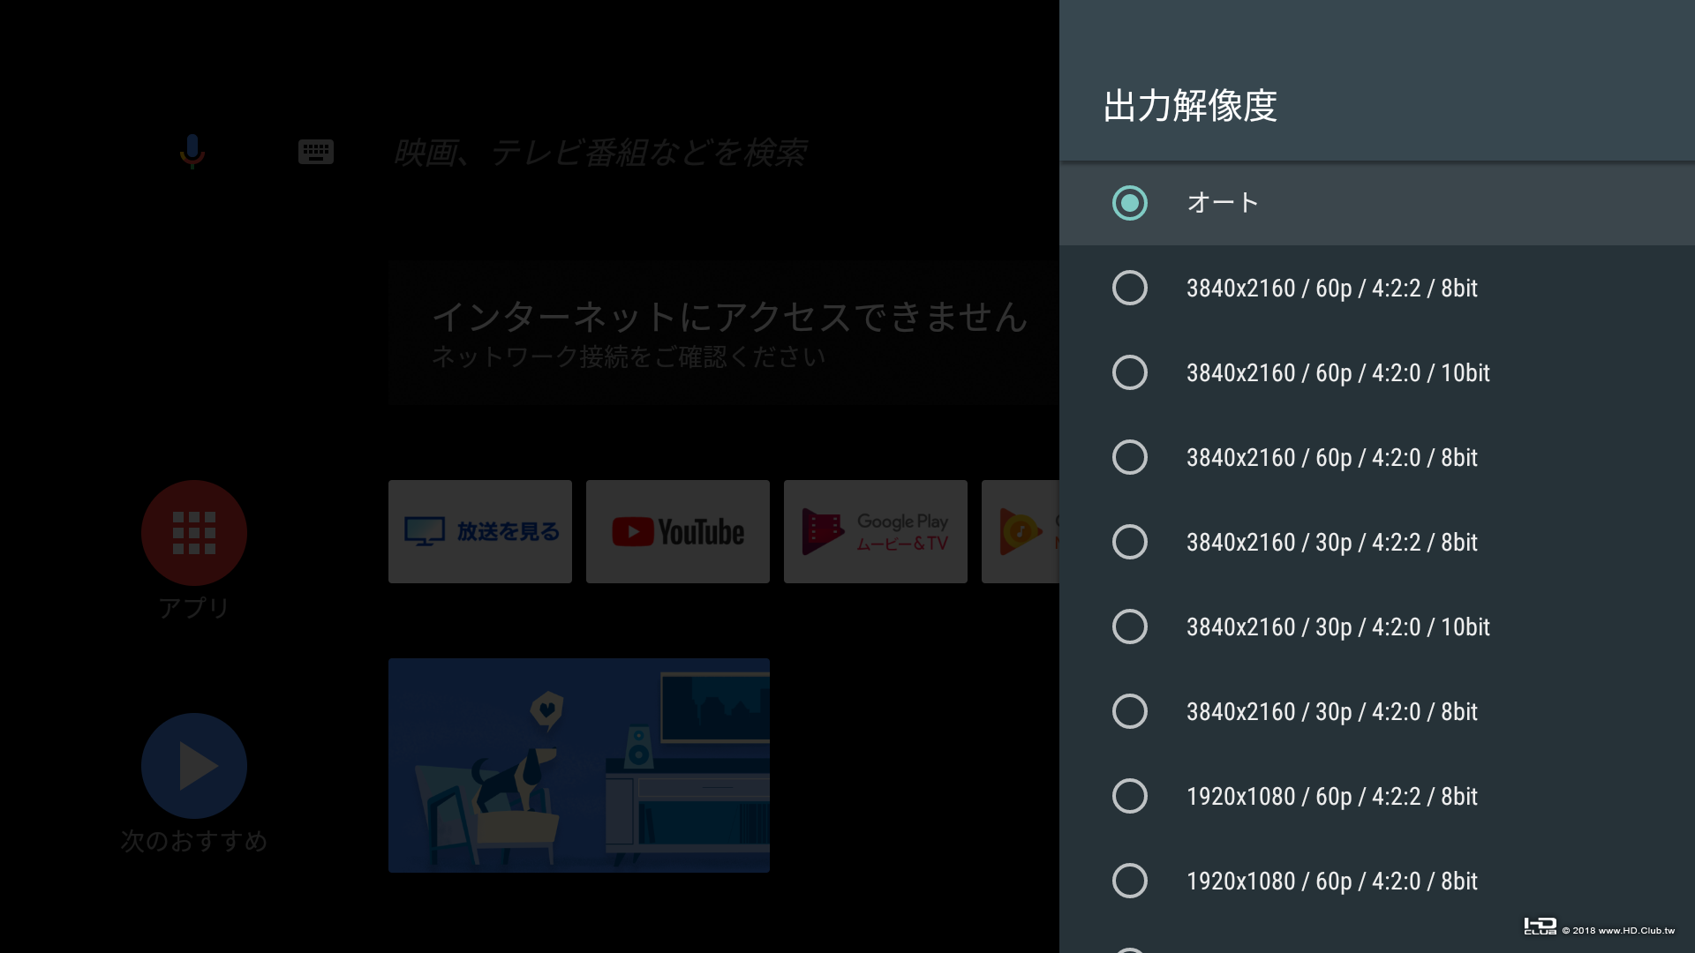Click the keyboard input icon
Image resolution: width=1695 pixels, height=953 pixels.
click(x=315, y=152)
